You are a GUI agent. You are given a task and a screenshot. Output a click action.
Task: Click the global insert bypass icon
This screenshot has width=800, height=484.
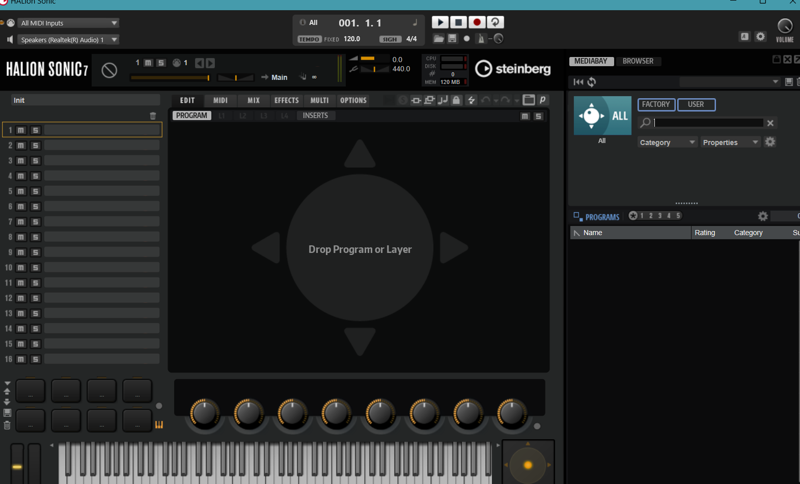pyautogui.click(x=416, y=100)
